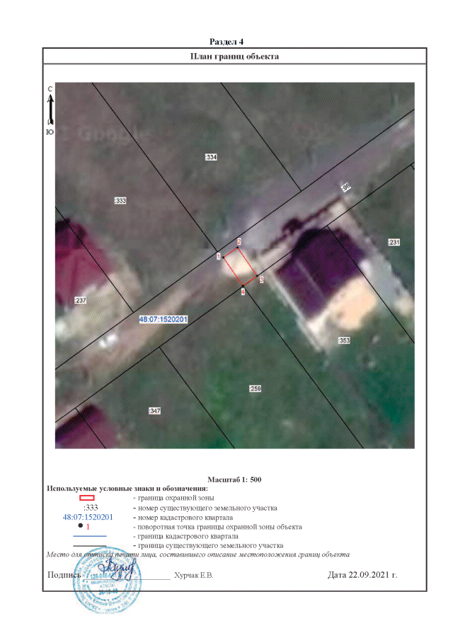Screen dimensions: 453x640
Task: Click the 'Масштаб 1: 500' scale text
Action: [x=235, y=479]
